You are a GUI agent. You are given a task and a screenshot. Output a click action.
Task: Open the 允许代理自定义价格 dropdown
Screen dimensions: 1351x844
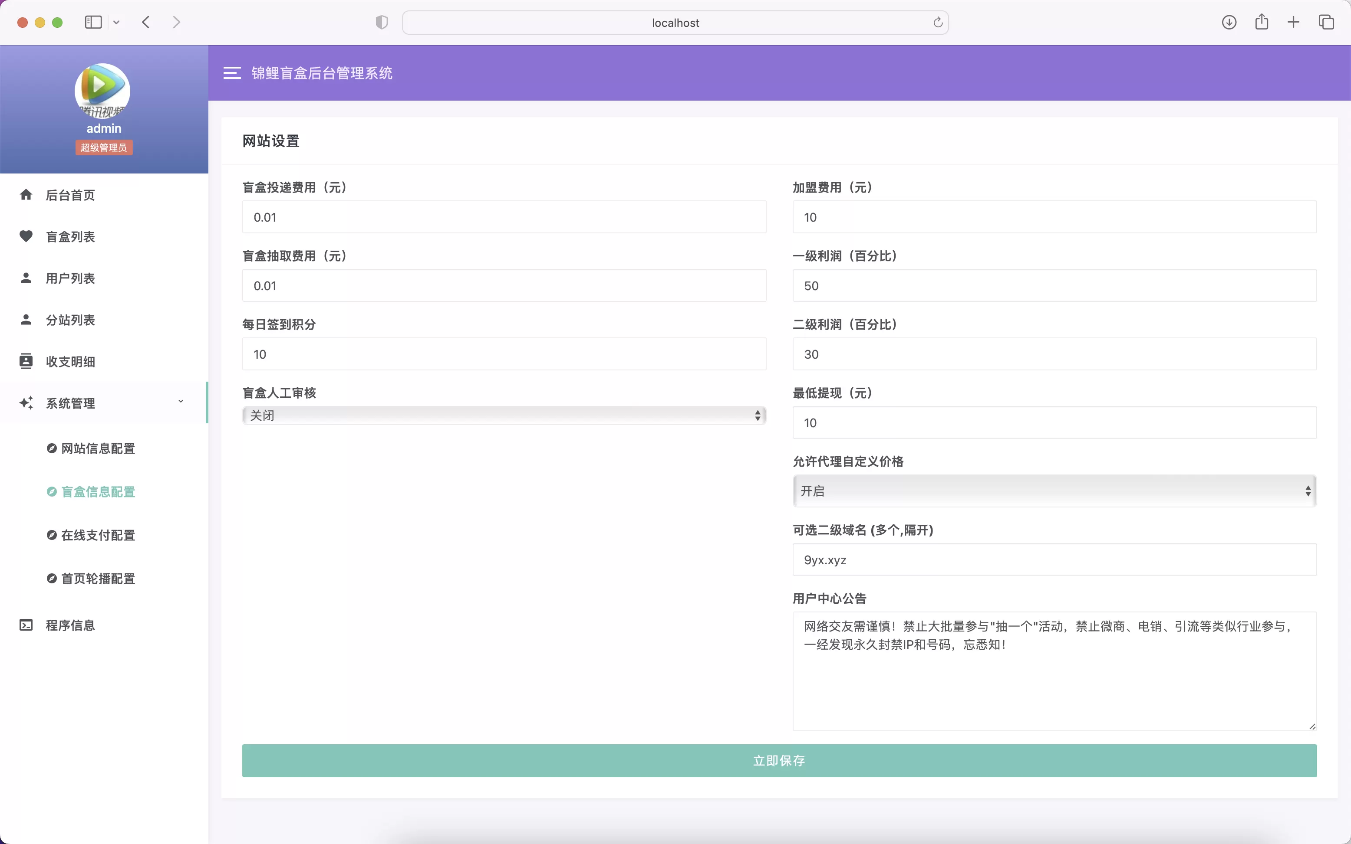[x=1054, y=491]
